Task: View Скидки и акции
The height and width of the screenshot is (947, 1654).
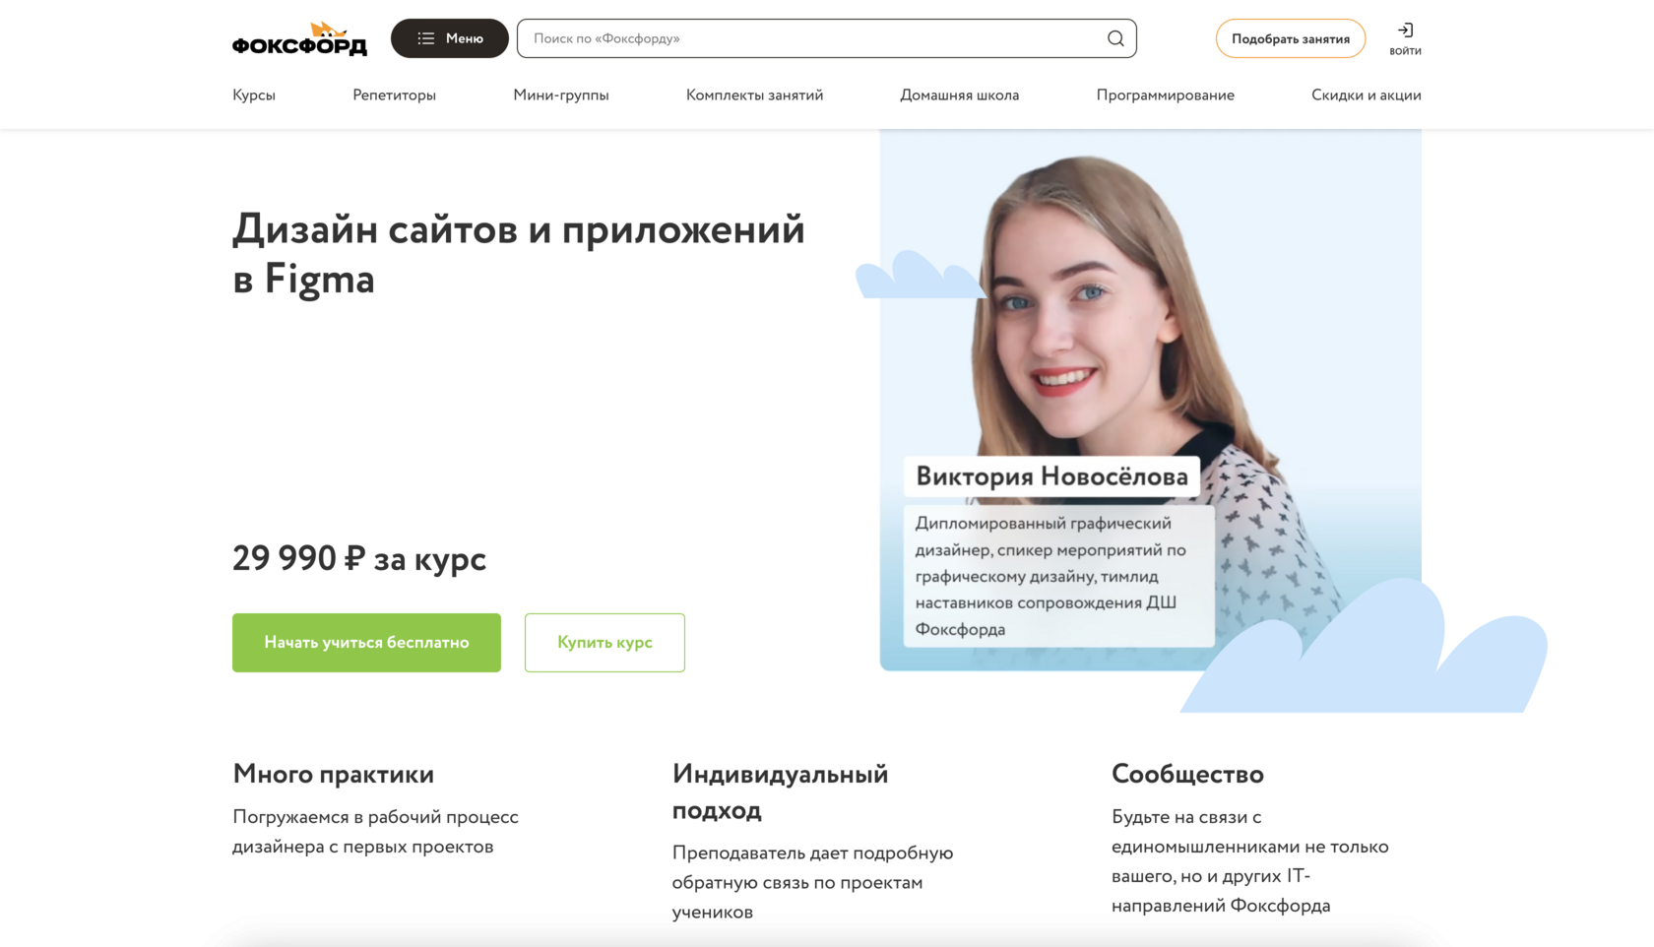Action: pos(1367,95)
